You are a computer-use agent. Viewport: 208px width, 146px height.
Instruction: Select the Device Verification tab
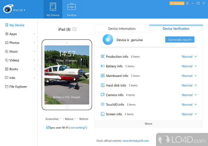click(x=176, y=29)
